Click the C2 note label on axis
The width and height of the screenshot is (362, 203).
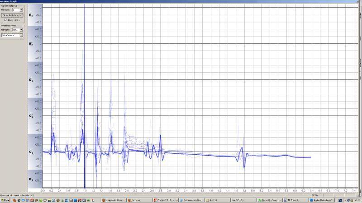31,152
